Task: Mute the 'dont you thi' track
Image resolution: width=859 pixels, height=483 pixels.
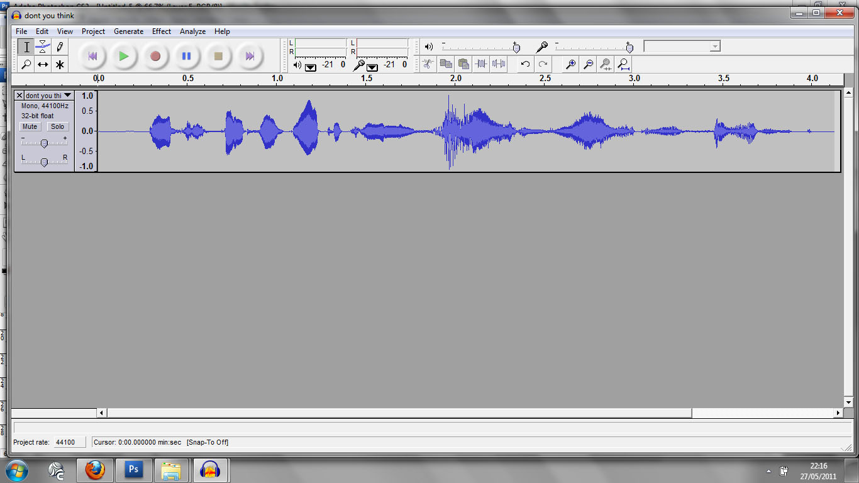Action: [x=30, y=126]
